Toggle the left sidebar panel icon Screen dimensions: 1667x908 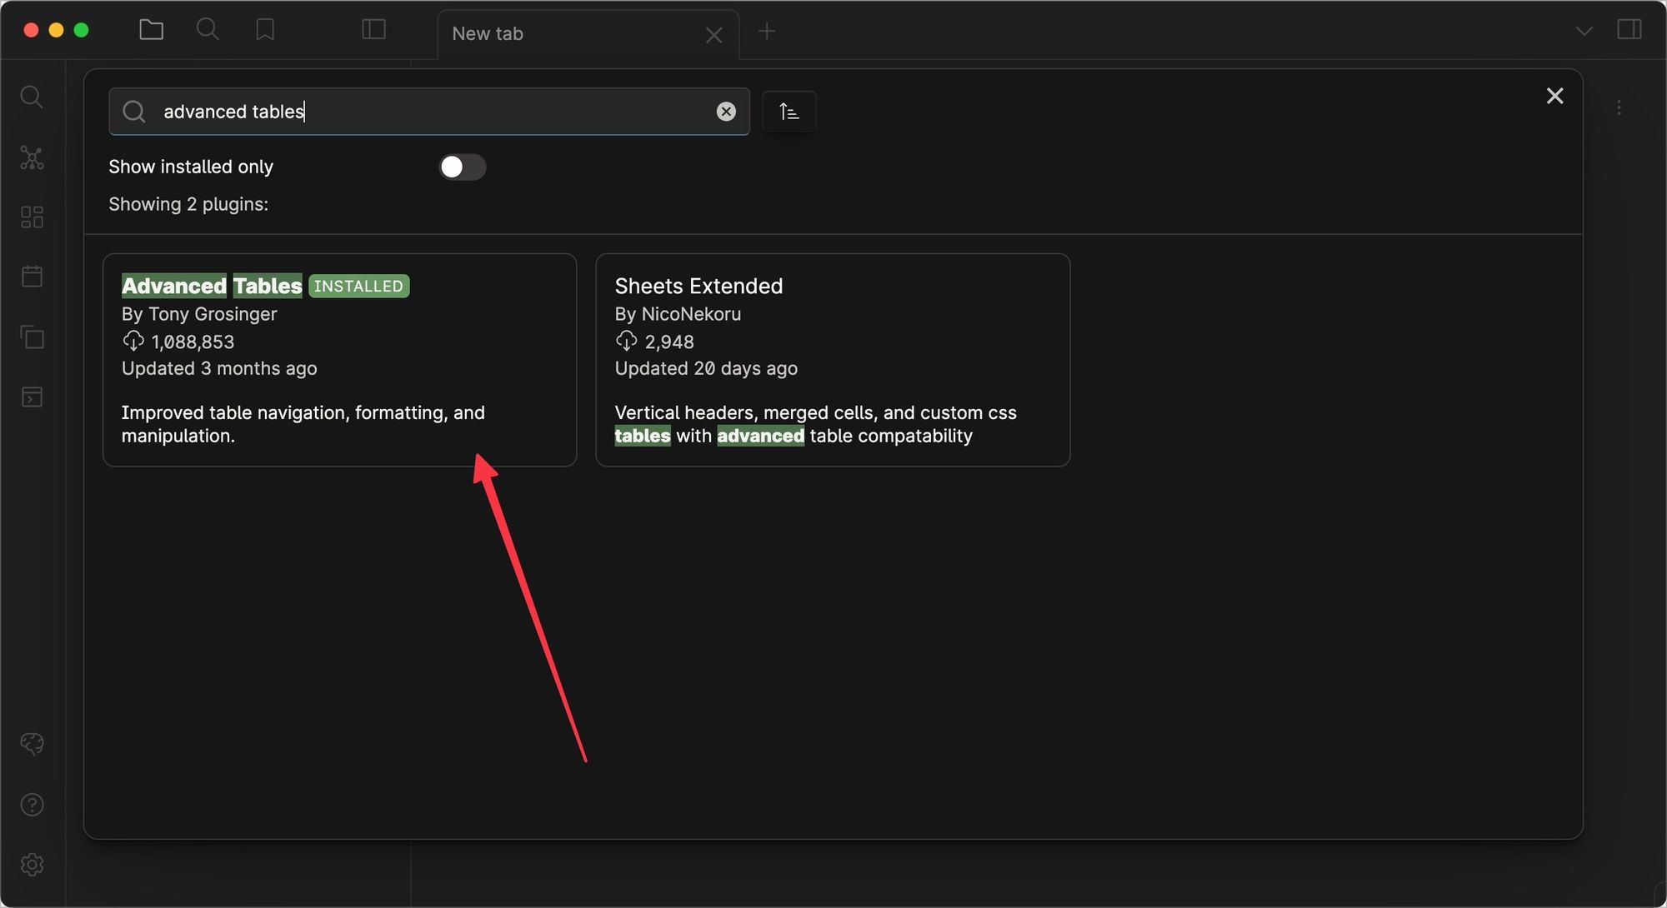click(x=373, y=31)
